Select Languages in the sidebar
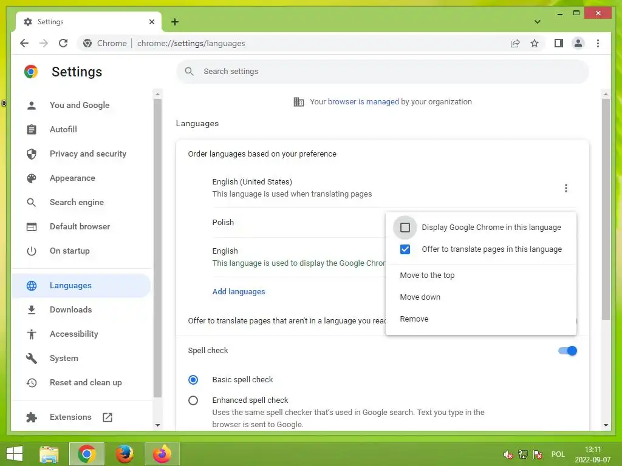Viewport: 622px width, 466px height. [81, 286]
